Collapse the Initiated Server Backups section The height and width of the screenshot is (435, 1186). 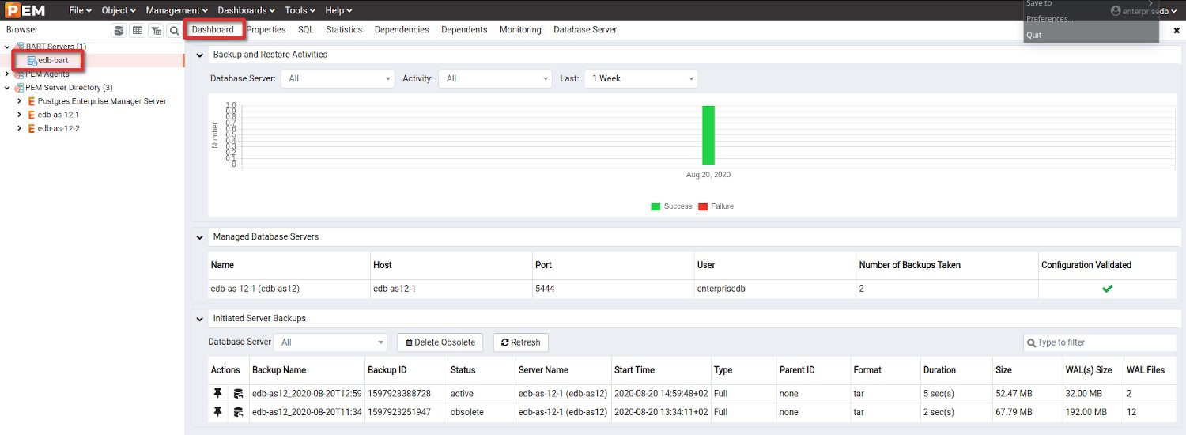[x=199, y=318]
